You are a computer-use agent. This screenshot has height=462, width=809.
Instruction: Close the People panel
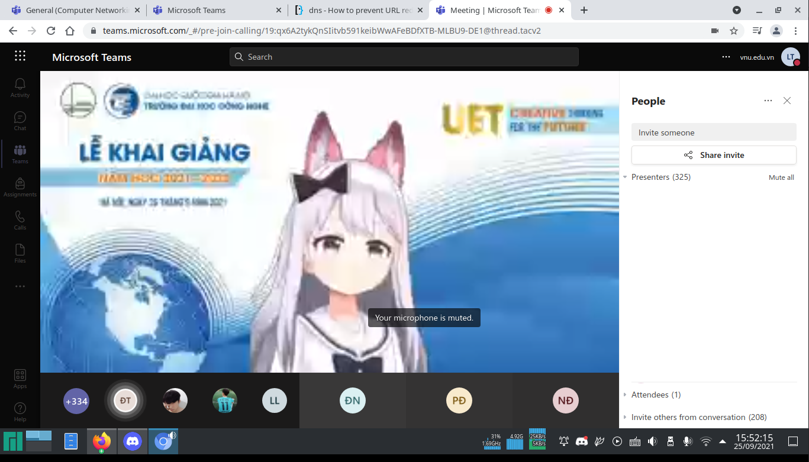787,101
